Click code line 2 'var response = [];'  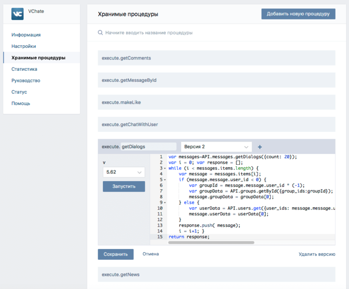[x=220, y=162]
